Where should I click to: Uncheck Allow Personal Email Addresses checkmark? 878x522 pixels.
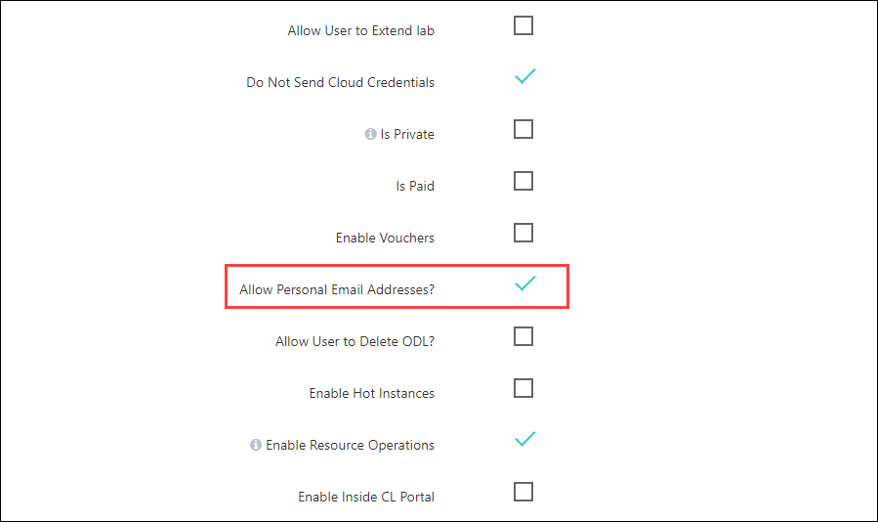click(525, 283)
